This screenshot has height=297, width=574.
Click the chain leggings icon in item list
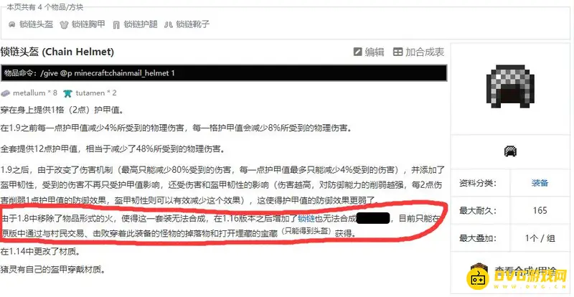116,25
